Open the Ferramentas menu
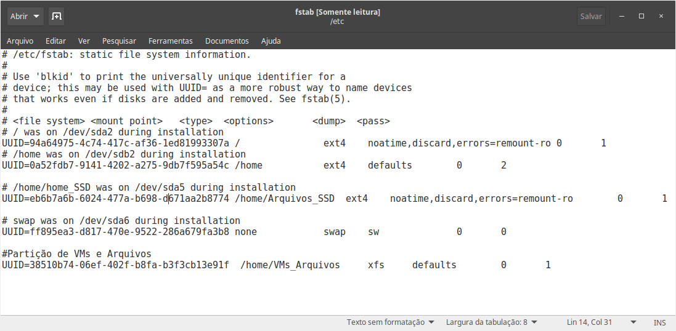The image size is (676, 331). (170, 41)
